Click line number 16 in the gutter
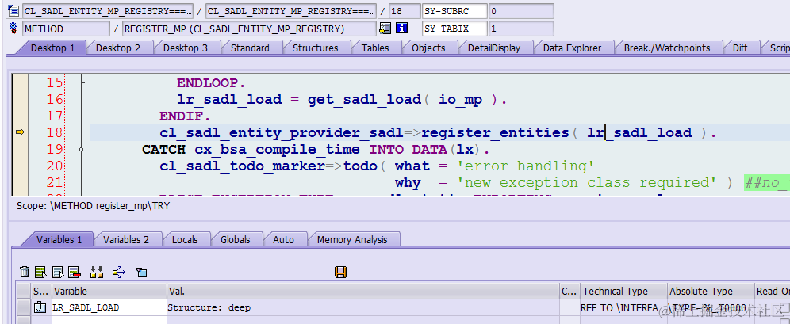790x324 pixels. pyautogui.click(x=55, y=99)
